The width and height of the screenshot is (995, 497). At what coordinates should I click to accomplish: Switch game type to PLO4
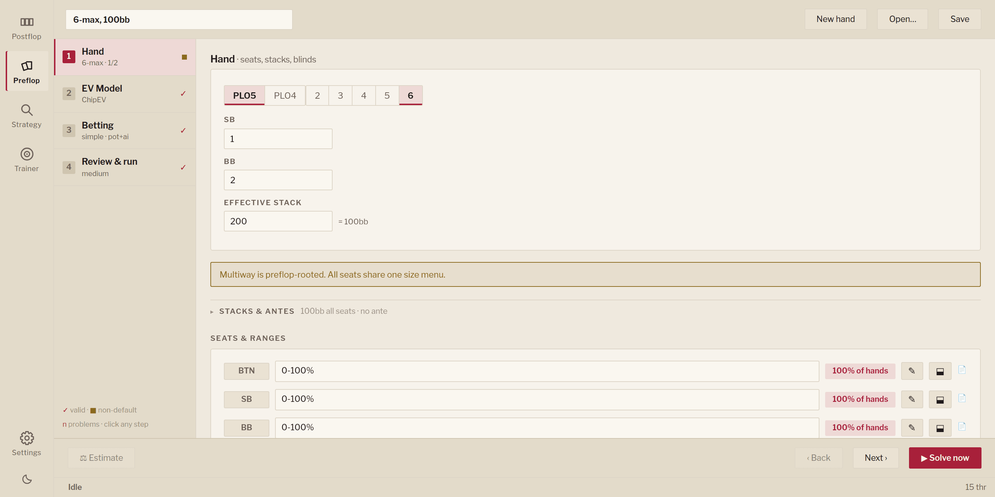[x=285, y=95]
